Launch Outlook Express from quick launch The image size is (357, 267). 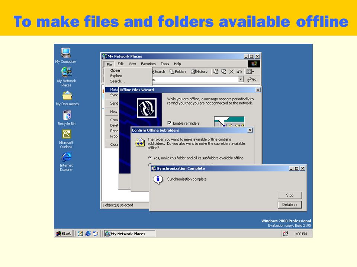[96, 234]
